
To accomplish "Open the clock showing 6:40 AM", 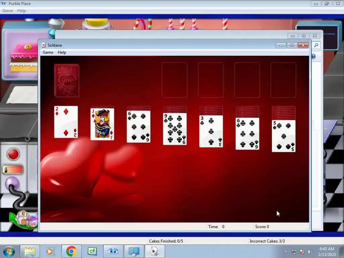I will point(327,252).
